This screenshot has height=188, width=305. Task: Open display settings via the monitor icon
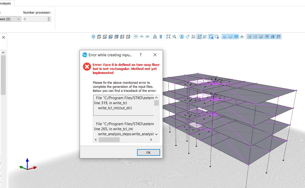coord(182,37)
